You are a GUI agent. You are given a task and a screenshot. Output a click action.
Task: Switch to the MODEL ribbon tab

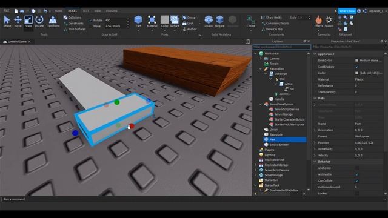click(x=73, y=11)
